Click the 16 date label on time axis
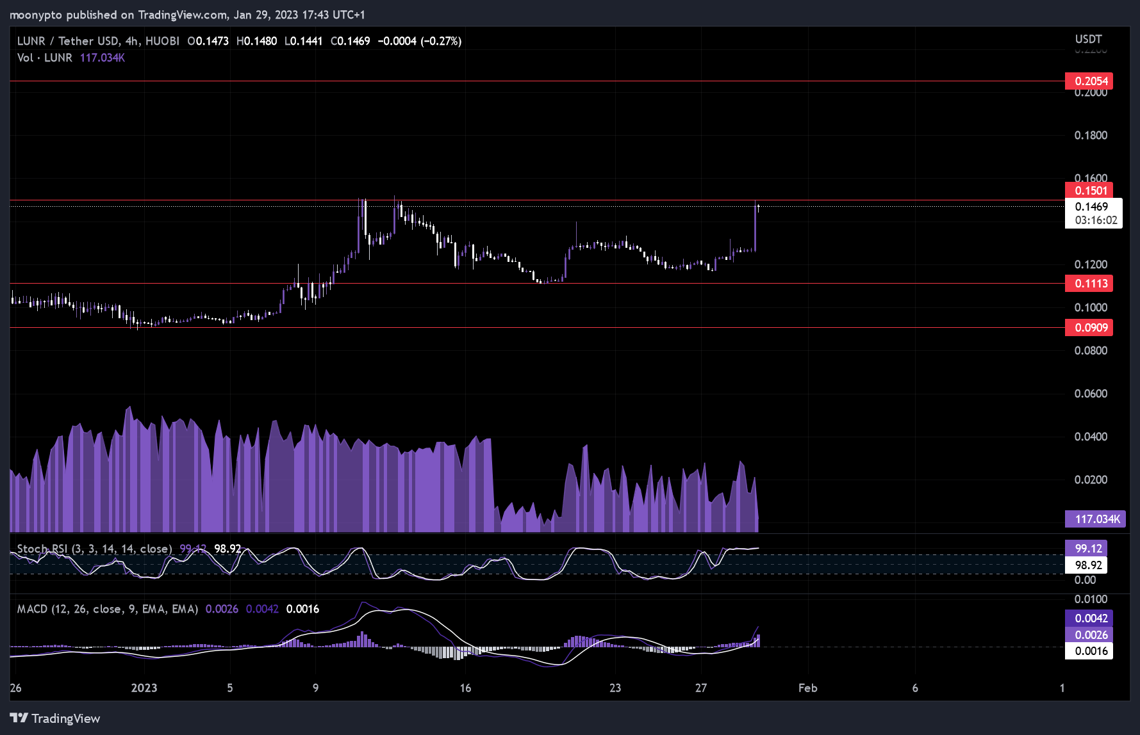1140x735 pixels. tap(465, 688)
